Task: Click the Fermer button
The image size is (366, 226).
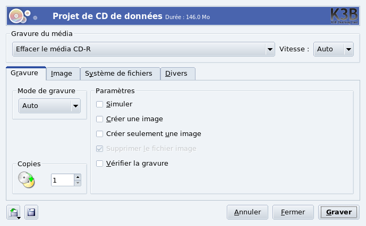Action: pyautogui.click(x=293, y=212)
